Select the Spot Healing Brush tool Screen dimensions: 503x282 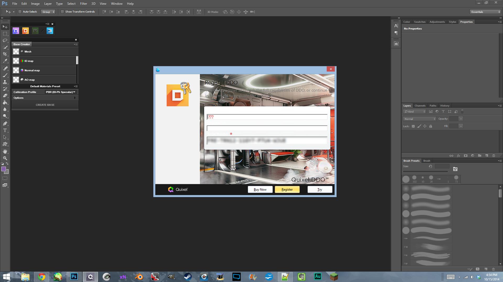(x=5, y=68)
